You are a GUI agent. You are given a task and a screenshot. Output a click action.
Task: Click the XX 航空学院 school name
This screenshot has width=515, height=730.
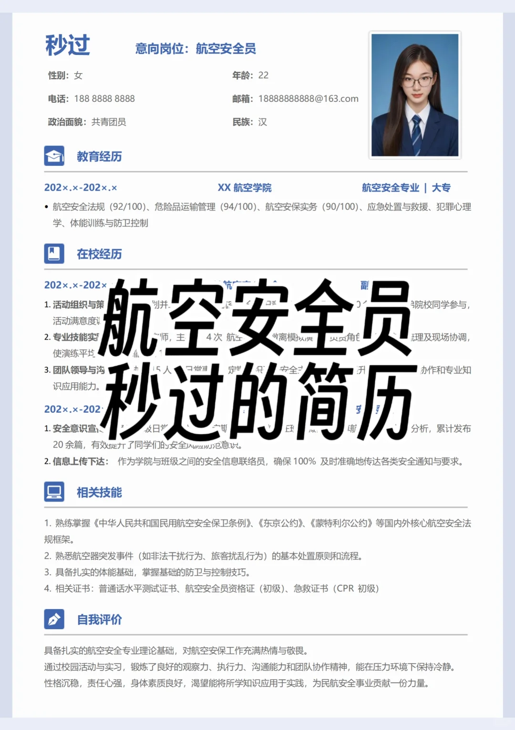245,187
